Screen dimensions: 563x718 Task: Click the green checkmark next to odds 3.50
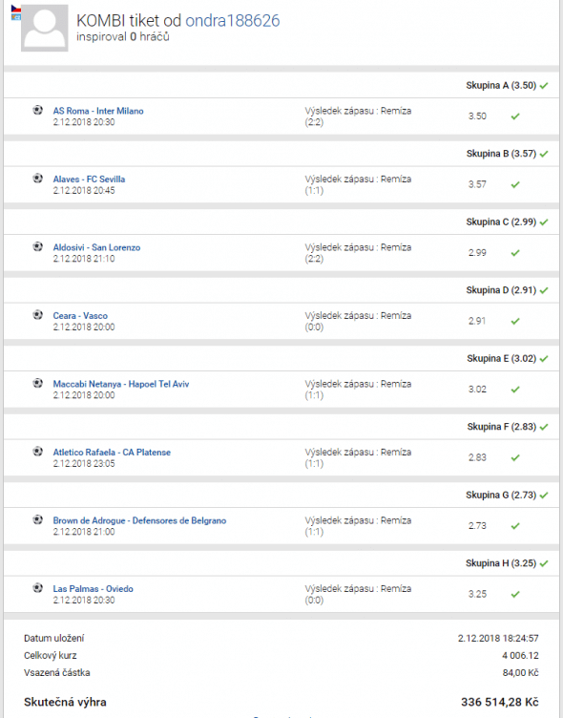(x=515, y=116)
